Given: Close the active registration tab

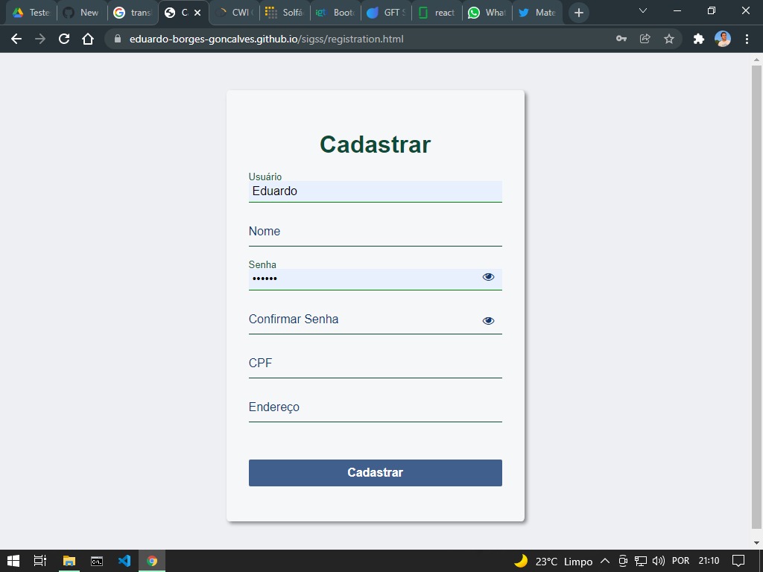Looking at the screenshot, I should pyautogui.click(x=197, y=13).
